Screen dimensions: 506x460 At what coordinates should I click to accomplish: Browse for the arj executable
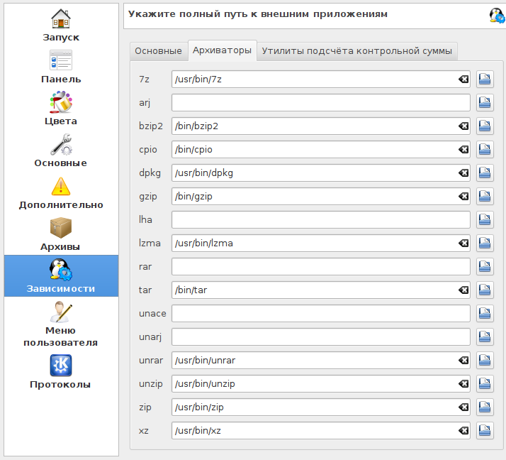(x=485, y=102)
